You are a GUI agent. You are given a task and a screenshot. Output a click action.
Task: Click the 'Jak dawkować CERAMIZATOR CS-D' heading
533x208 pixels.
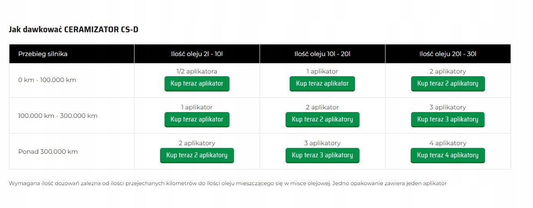click(x=74, y=30)
